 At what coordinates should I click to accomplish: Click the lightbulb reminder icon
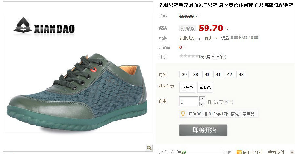pyautogui.click(x=183, y=114)
